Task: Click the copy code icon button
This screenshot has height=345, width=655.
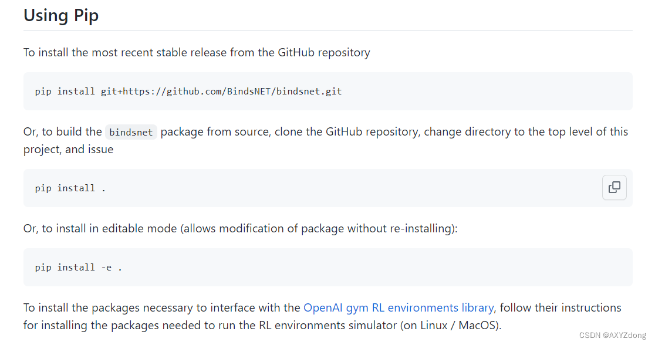Action: 615,188
